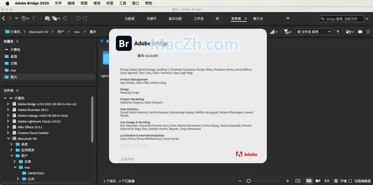Click 用户 in the path bar
Viewport: 373px width, 185px height.
61,31
